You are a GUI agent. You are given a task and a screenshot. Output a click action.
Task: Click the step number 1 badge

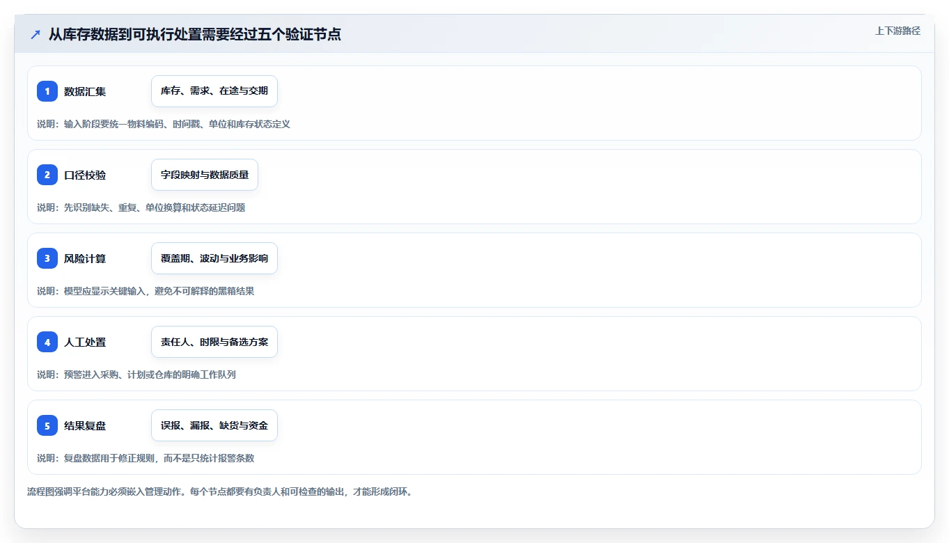pos(47,91)
